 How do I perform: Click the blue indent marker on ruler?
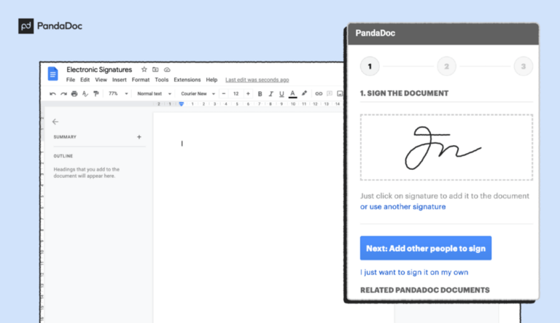182,104
